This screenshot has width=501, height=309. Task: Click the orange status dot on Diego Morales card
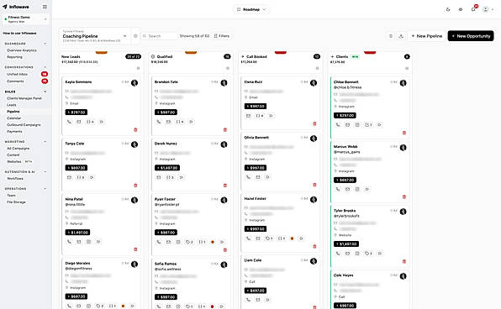click(x=123, y=306)
